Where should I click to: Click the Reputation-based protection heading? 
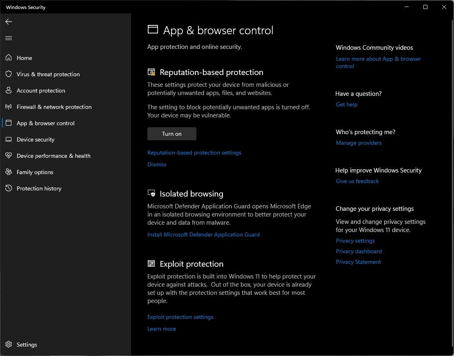pos(211,72)
